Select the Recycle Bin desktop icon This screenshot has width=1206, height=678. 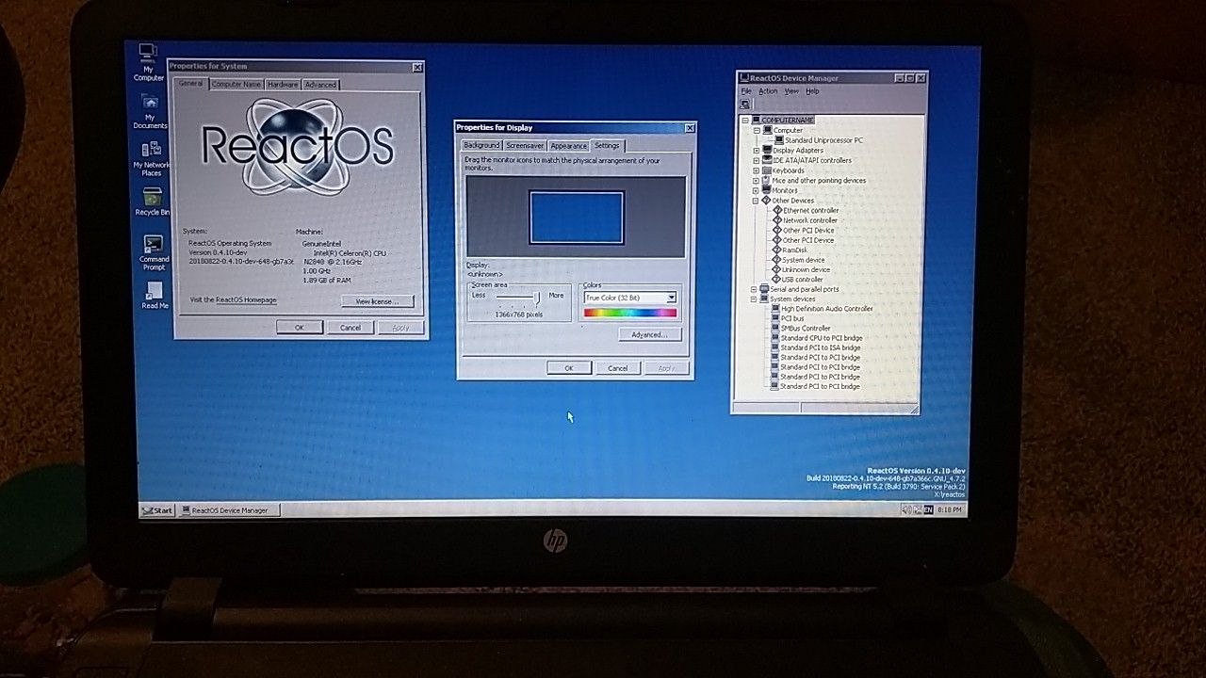point(152,202)
